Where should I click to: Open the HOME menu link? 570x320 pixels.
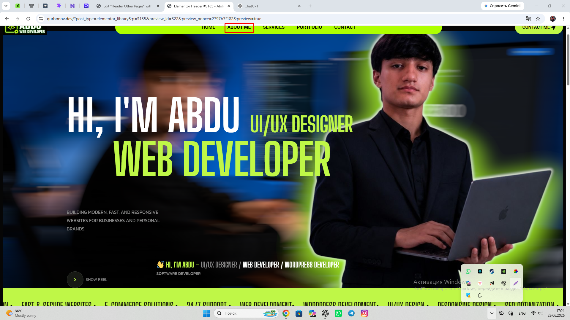tap(208, 27)
